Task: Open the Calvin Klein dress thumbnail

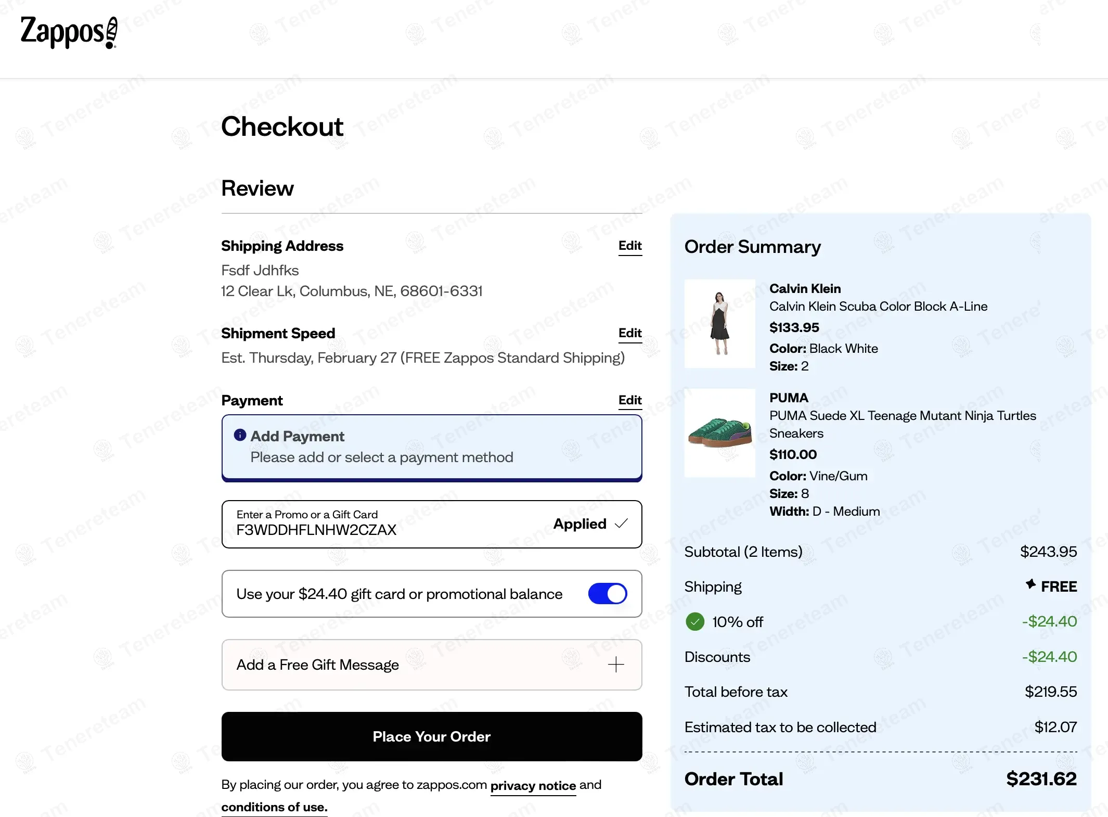Action: 719,324
